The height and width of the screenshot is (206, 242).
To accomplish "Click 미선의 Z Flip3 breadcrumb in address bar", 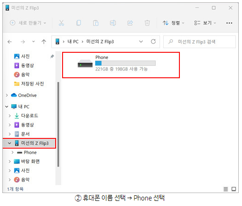I will point(100,42).
